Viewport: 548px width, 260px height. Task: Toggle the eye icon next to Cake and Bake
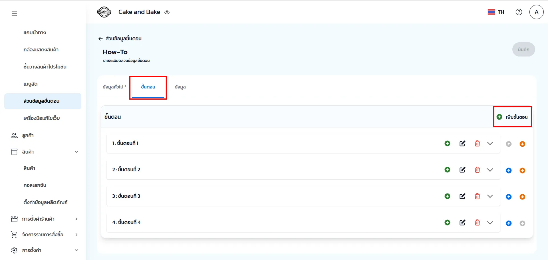167,12
